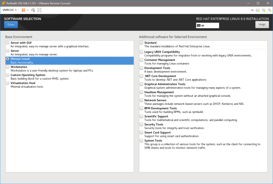Select the Server base environment radio button
This screenshot has width=273, height=184.
[8, 51]
